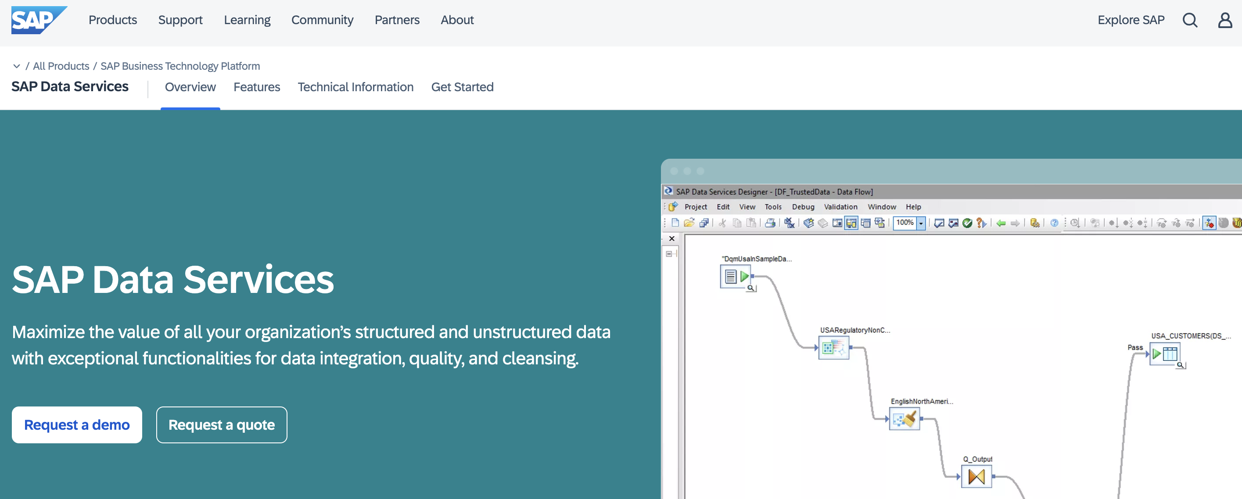Click the SAP Data Services section title
Image resolution: width=1242 pixels, height=499 pixels.
[x=70, y=86]
